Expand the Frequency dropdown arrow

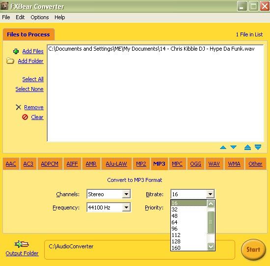coord(126,207)
